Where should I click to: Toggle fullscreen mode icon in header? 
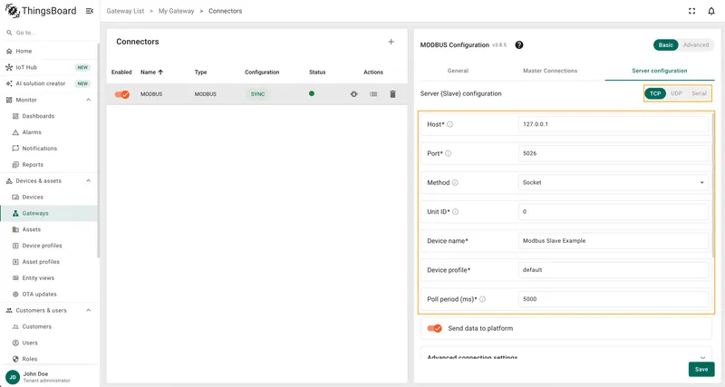coord(691,11)
